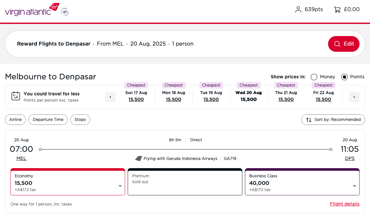
Task: Open the Stops filter
Action: coord(80,120)
